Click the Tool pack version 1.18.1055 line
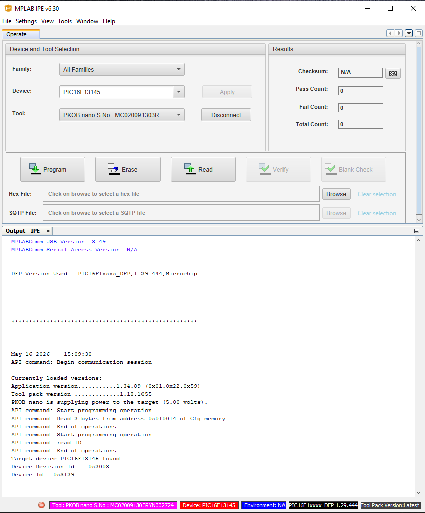Viewport: 425px width, 513px height. (81, 394)
